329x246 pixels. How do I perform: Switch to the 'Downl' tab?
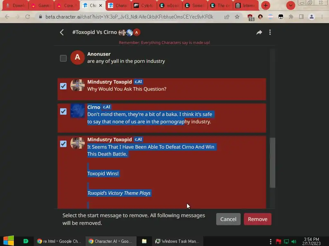(x=15, y=5)
